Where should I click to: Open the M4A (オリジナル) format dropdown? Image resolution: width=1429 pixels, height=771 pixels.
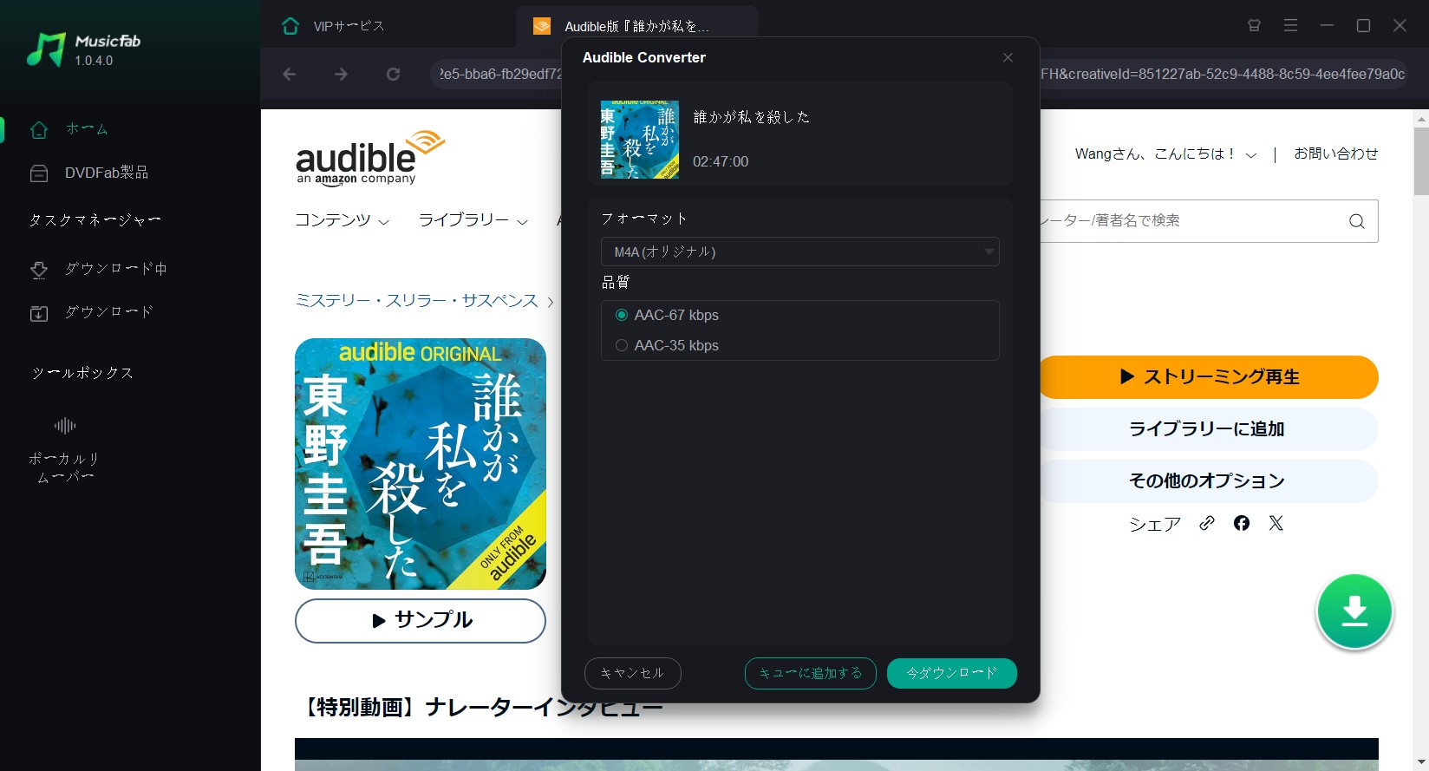click(799, 252)
